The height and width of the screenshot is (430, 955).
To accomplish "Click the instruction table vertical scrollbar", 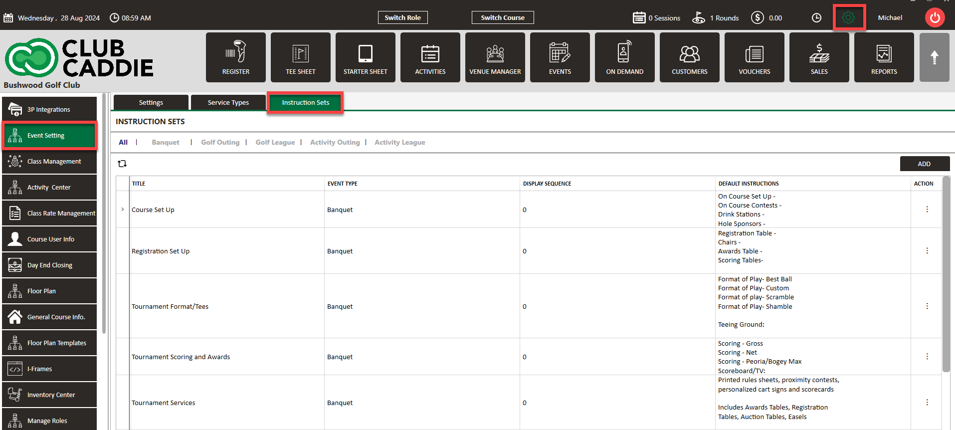I will [x=946, y=274].
